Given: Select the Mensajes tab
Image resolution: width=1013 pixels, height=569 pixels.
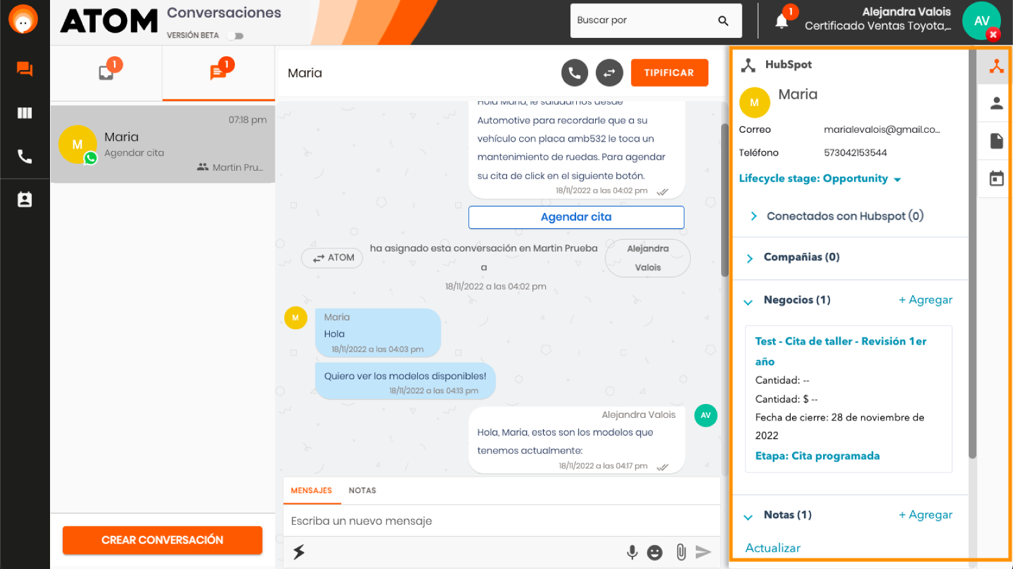Looking at the screenshot, I should (311, 490).
